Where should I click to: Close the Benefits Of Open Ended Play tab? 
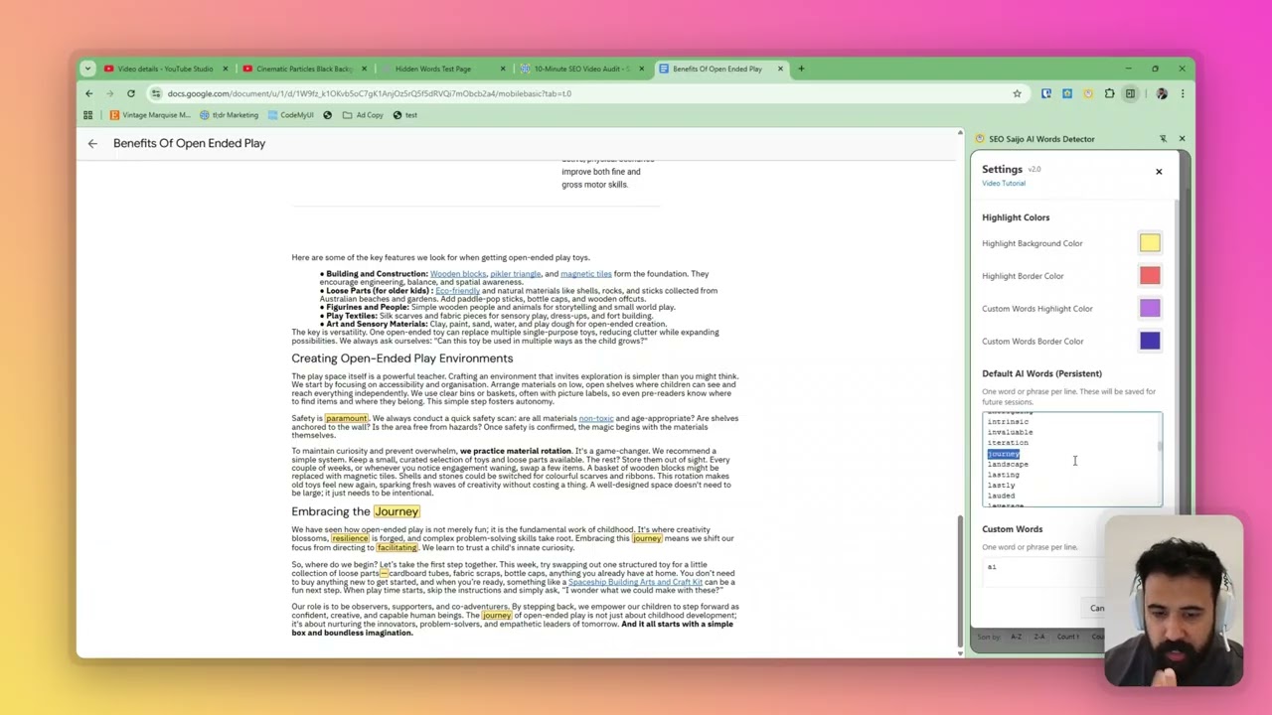780,69
